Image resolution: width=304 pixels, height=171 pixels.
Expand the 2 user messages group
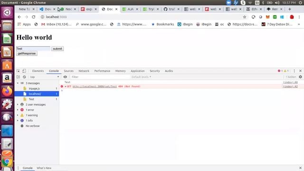coord(18,104)
